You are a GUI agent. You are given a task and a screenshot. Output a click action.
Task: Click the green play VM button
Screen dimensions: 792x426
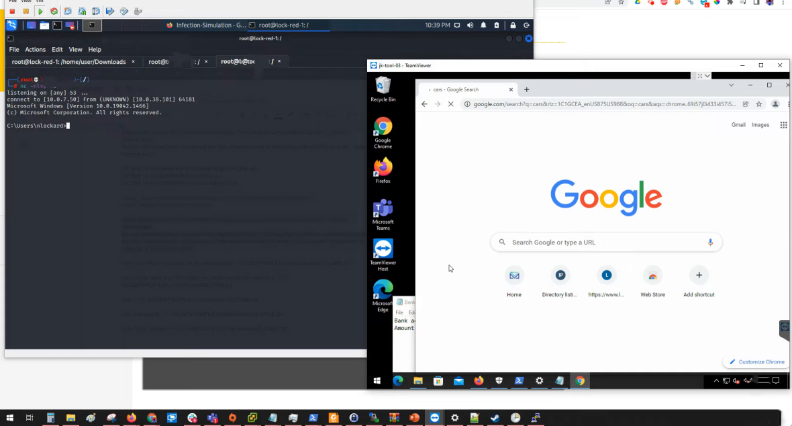pos(40,11)
